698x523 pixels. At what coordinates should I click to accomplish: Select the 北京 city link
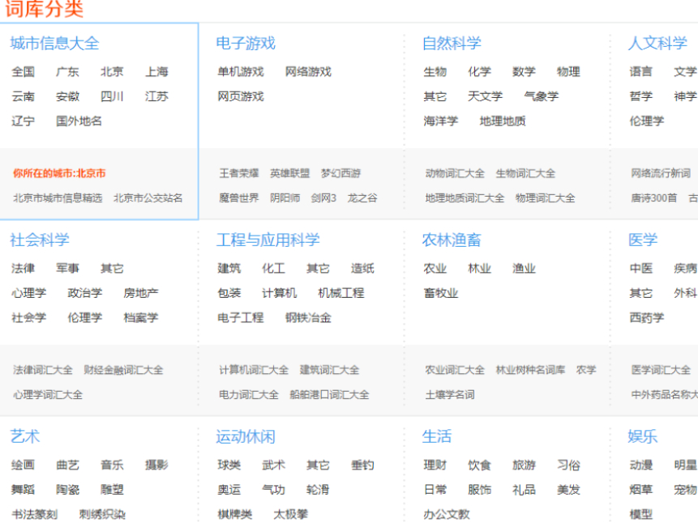coord(112,71)
